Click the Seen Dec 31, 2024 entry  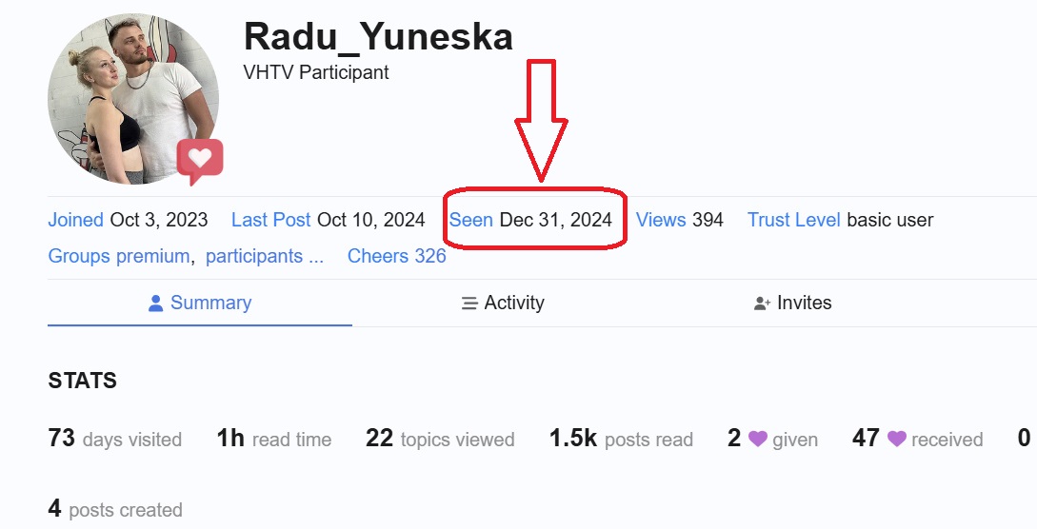[x=530, y=220]
